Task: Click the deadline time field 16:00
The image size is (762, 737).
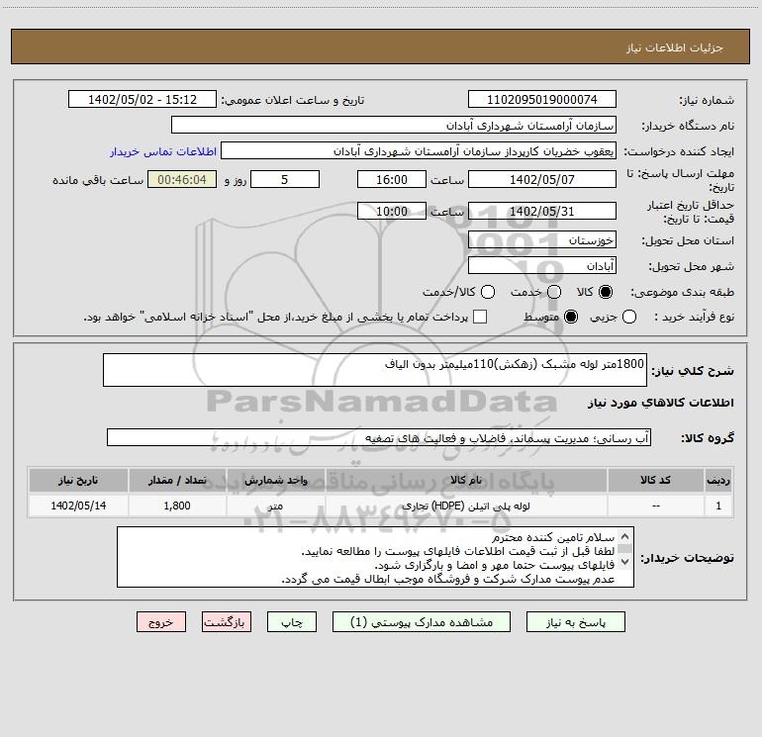Action: pyautogui.click(x=392, y=179)
